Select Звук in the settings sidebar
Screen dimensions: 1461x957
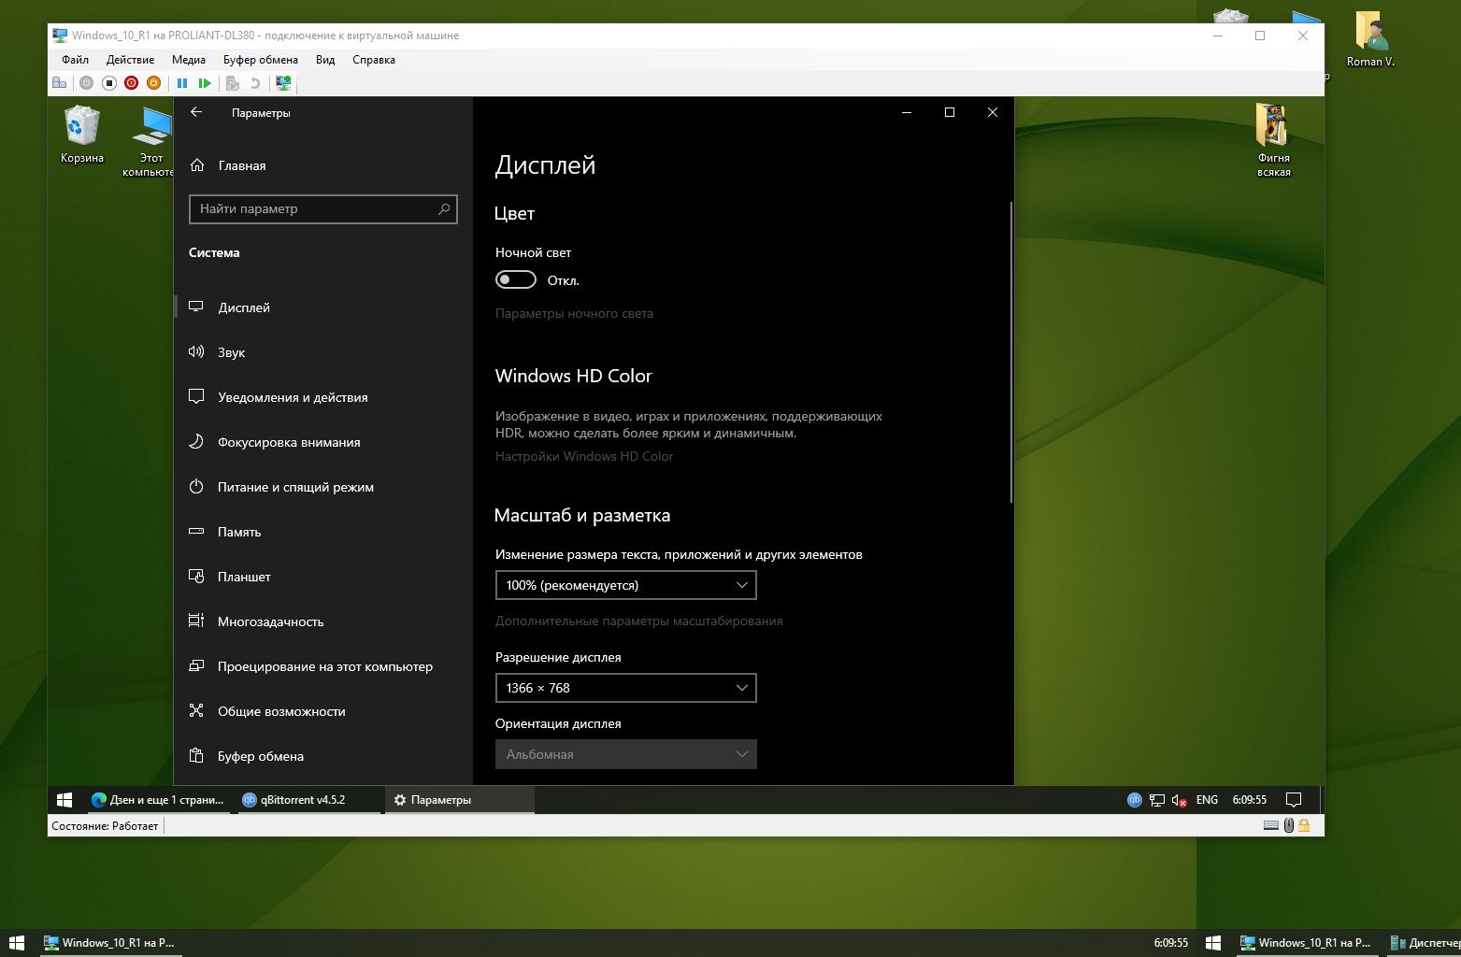[231, 352]
